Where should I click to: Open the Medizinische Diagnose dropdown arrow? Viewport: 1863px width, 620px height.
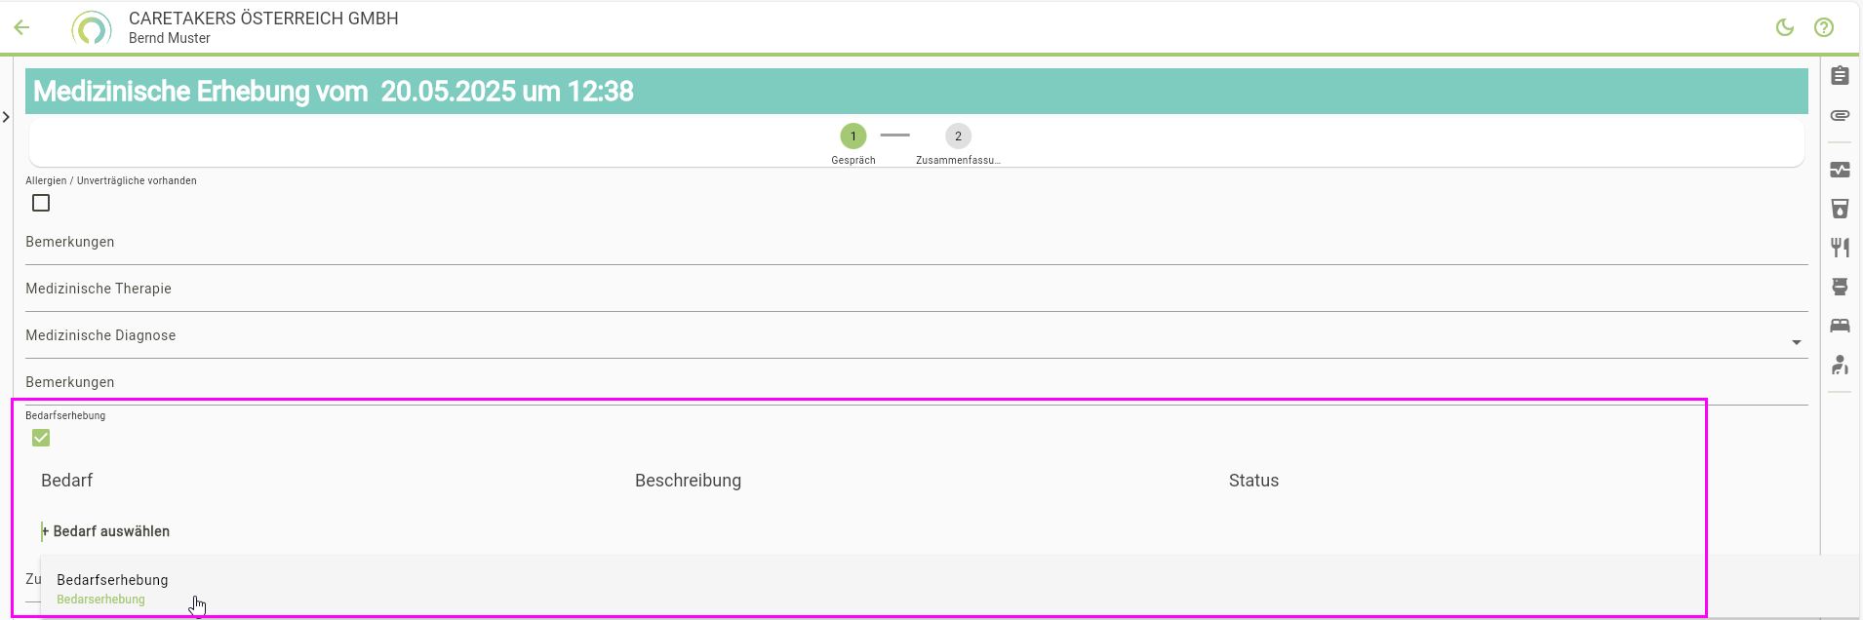(x=1796, y=342)
